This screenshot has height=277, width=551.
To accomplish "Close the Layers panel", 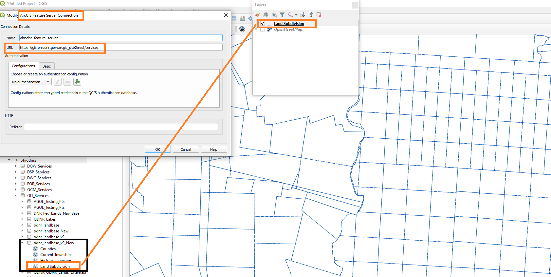I will point(355,5).
